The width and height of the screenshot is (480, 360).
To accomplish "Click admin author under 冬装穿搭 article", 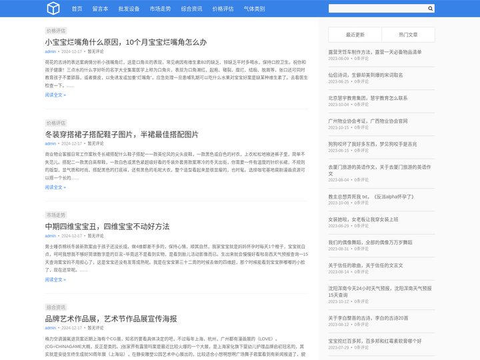I will (51, 143).
